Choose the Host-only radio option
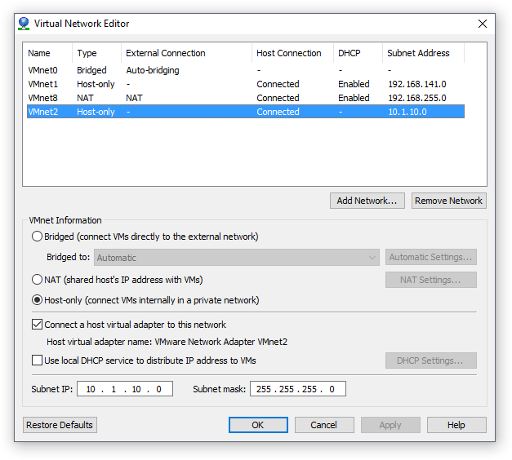This screenshot has width=512, height=460. tap(37, 300)
